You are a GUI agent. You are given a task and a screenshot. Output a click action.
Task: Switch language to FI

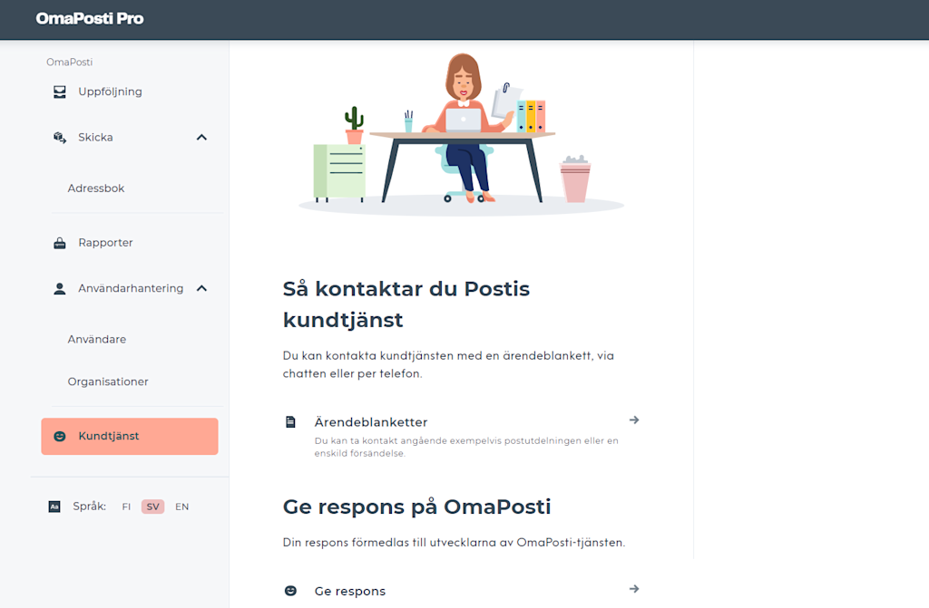tap(126, 507)
